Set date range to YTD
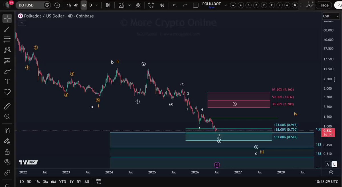 coord(62,182)
